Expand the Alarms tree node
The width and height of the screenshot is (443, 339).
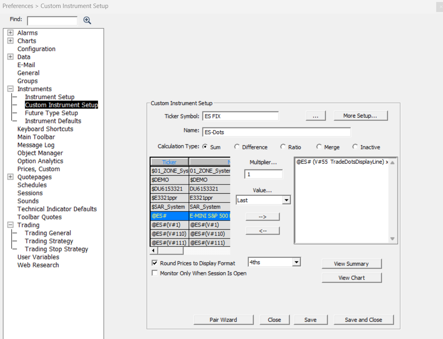tap(10, 33)
